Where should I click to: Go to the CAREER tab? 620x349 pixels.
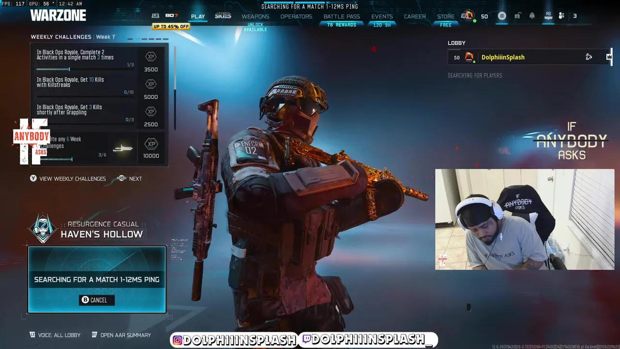(x=415, y=16)
